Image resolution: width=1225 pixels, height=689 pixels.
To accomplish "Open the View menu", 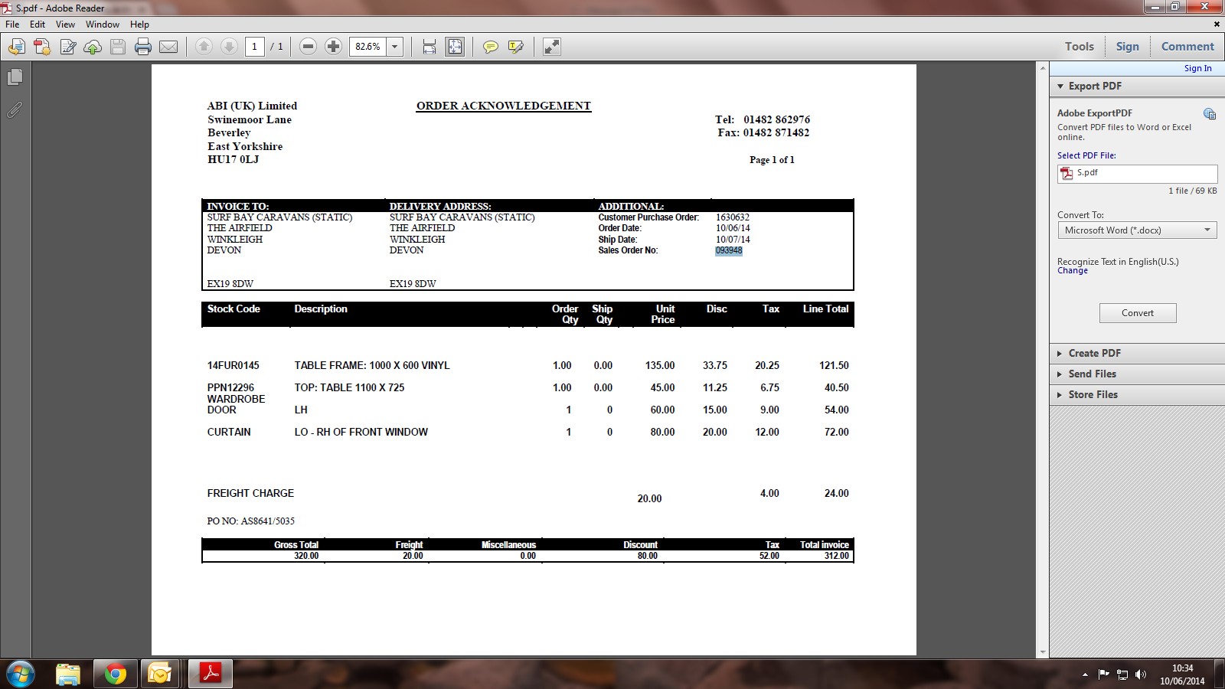I will click(x=65, y=24).
